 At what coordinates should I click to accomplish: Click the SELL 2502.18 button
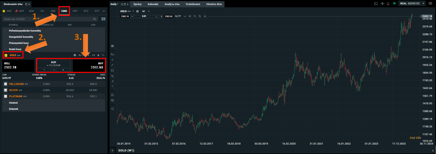[18, 65]
